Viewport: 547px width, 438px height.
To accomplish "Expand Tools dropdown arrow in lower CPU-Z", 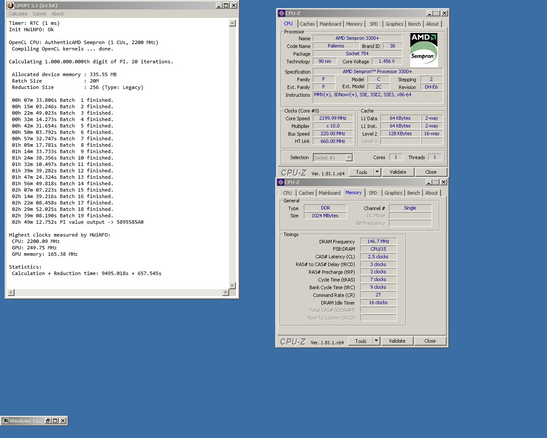I will (x=376, y=341).
